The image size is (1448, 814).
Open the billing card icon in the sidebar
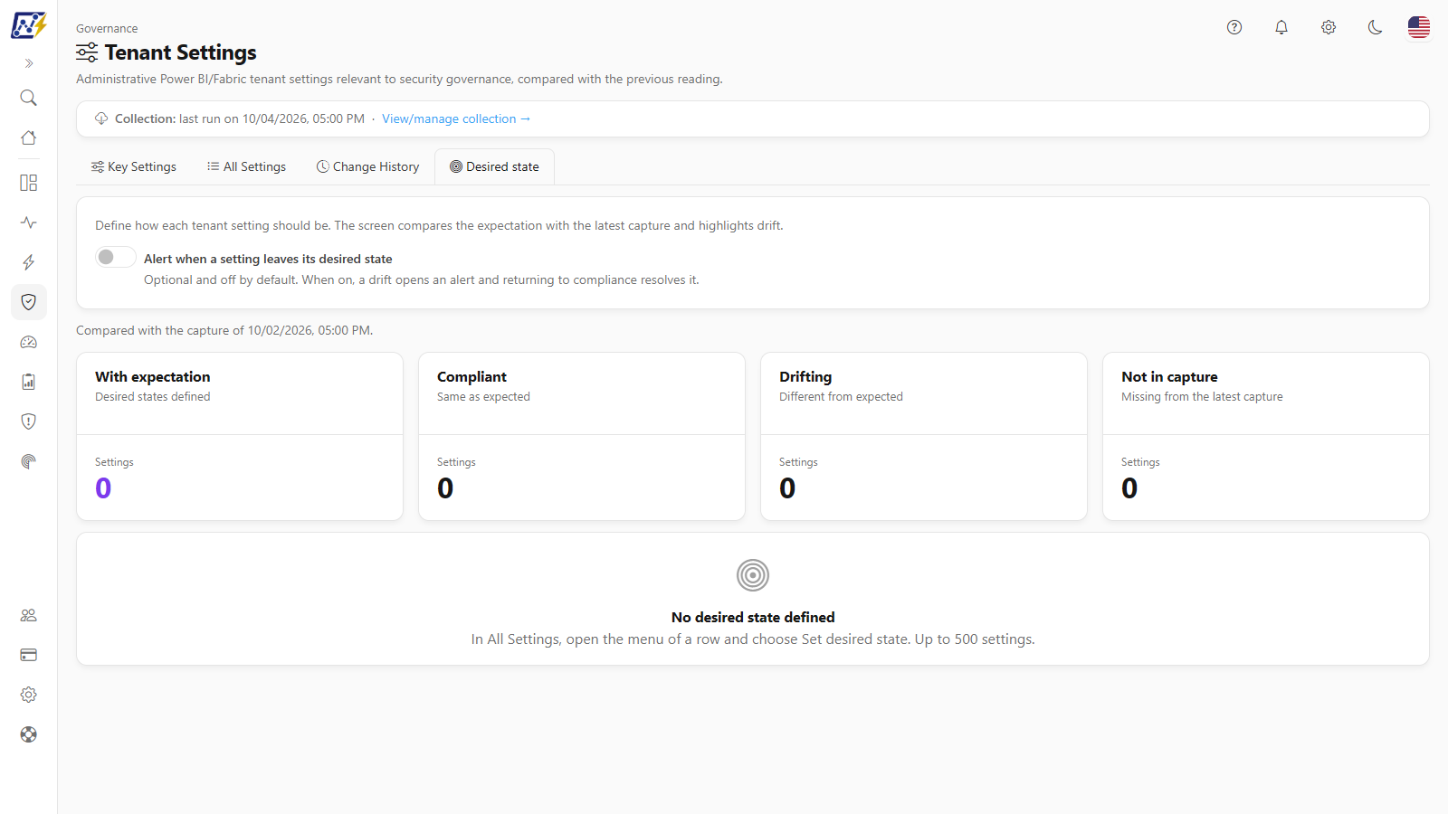29,655
